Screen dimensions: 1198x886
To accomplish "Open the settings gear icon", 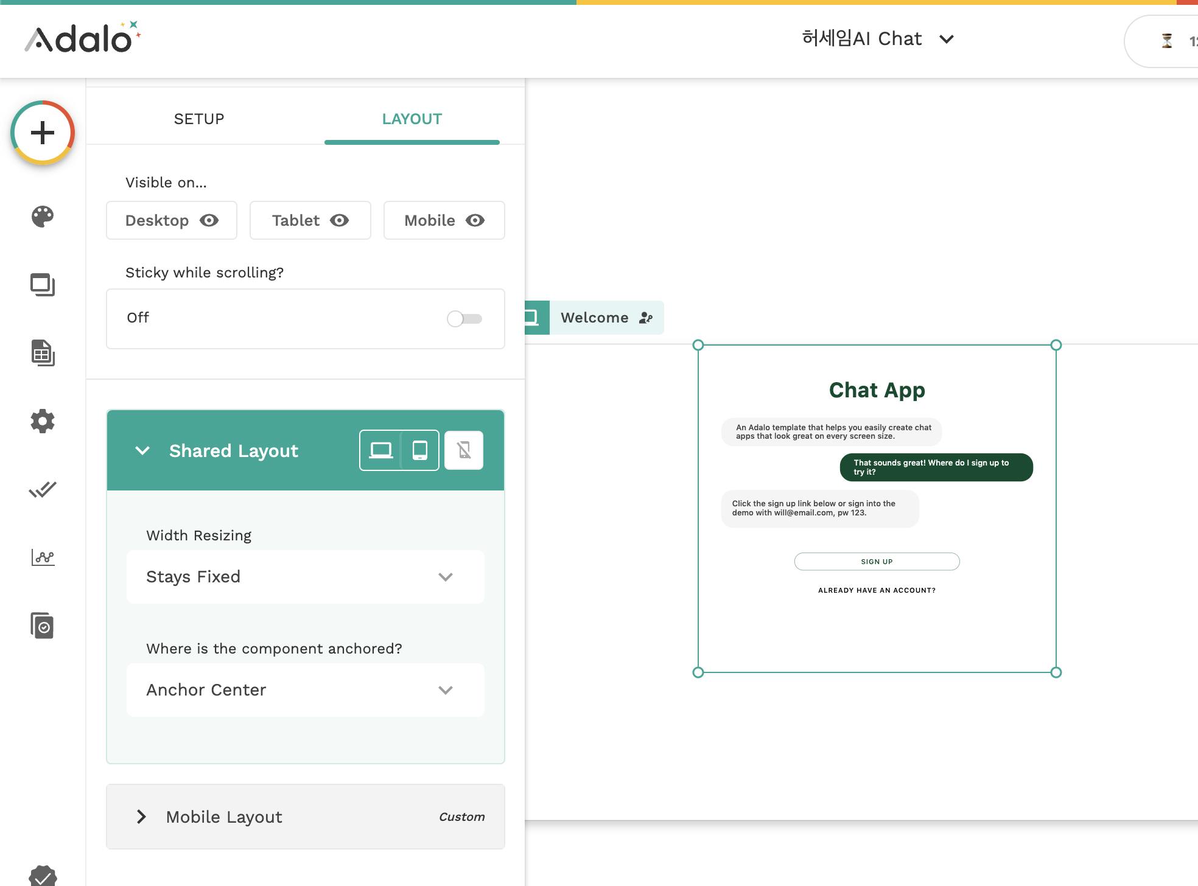I will (43, 421).
